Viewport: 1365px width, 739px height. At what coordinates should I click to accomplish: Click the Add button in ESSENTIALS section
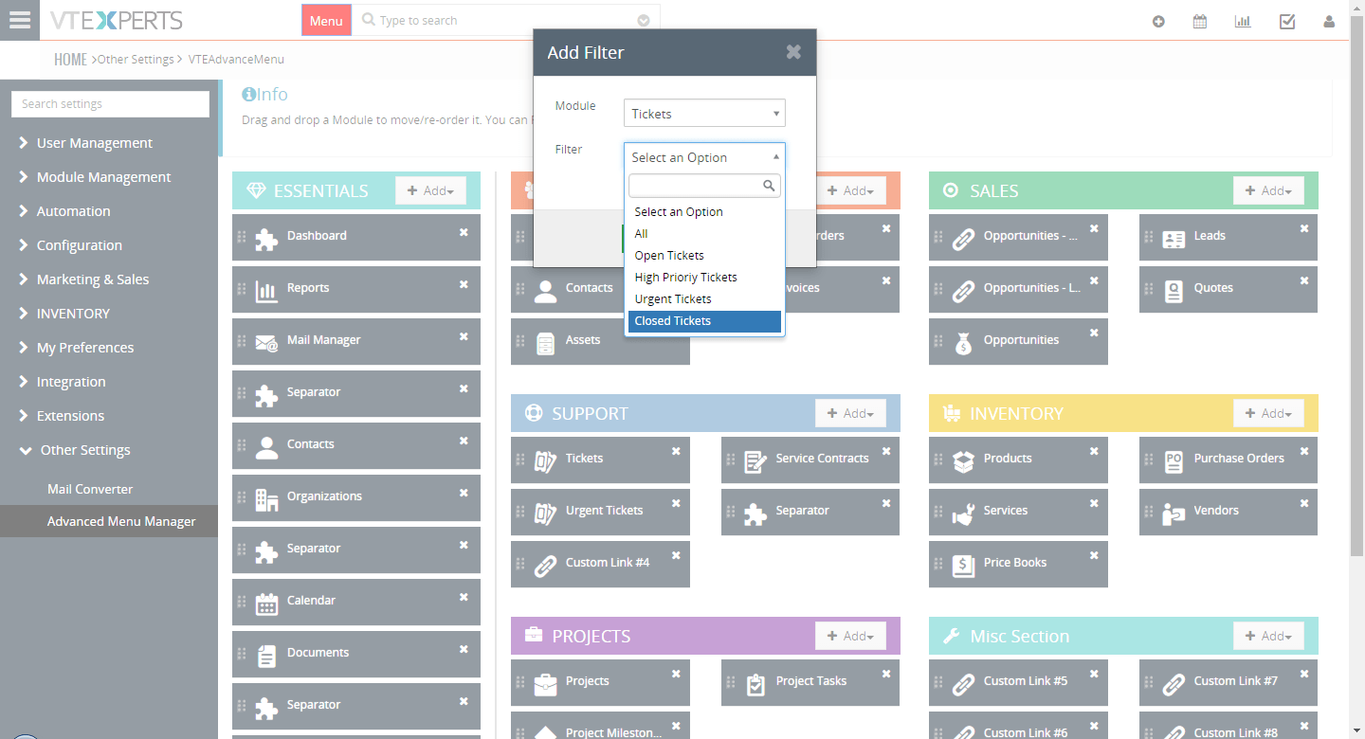[x=430, y=189]
